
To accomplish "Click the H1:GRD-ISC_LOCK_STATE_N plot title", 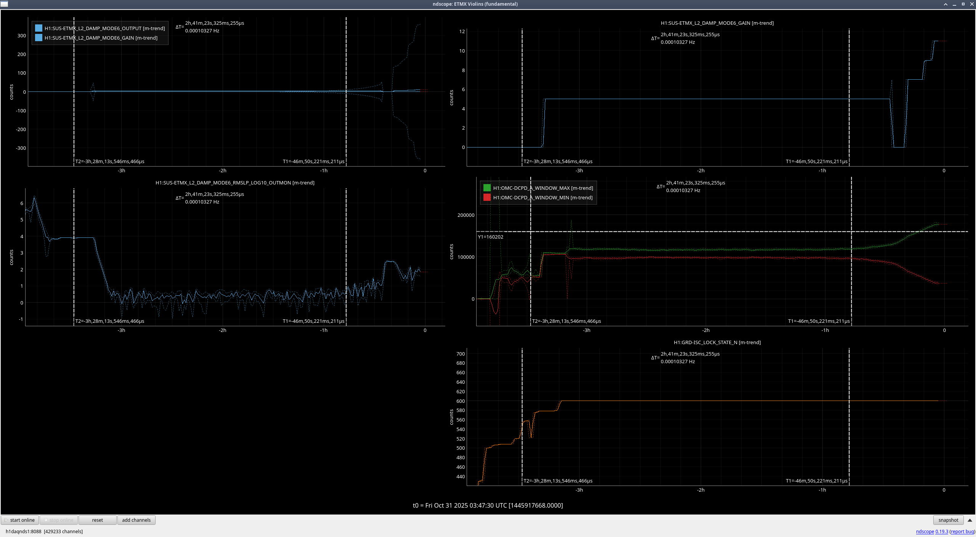I will 717,342.
